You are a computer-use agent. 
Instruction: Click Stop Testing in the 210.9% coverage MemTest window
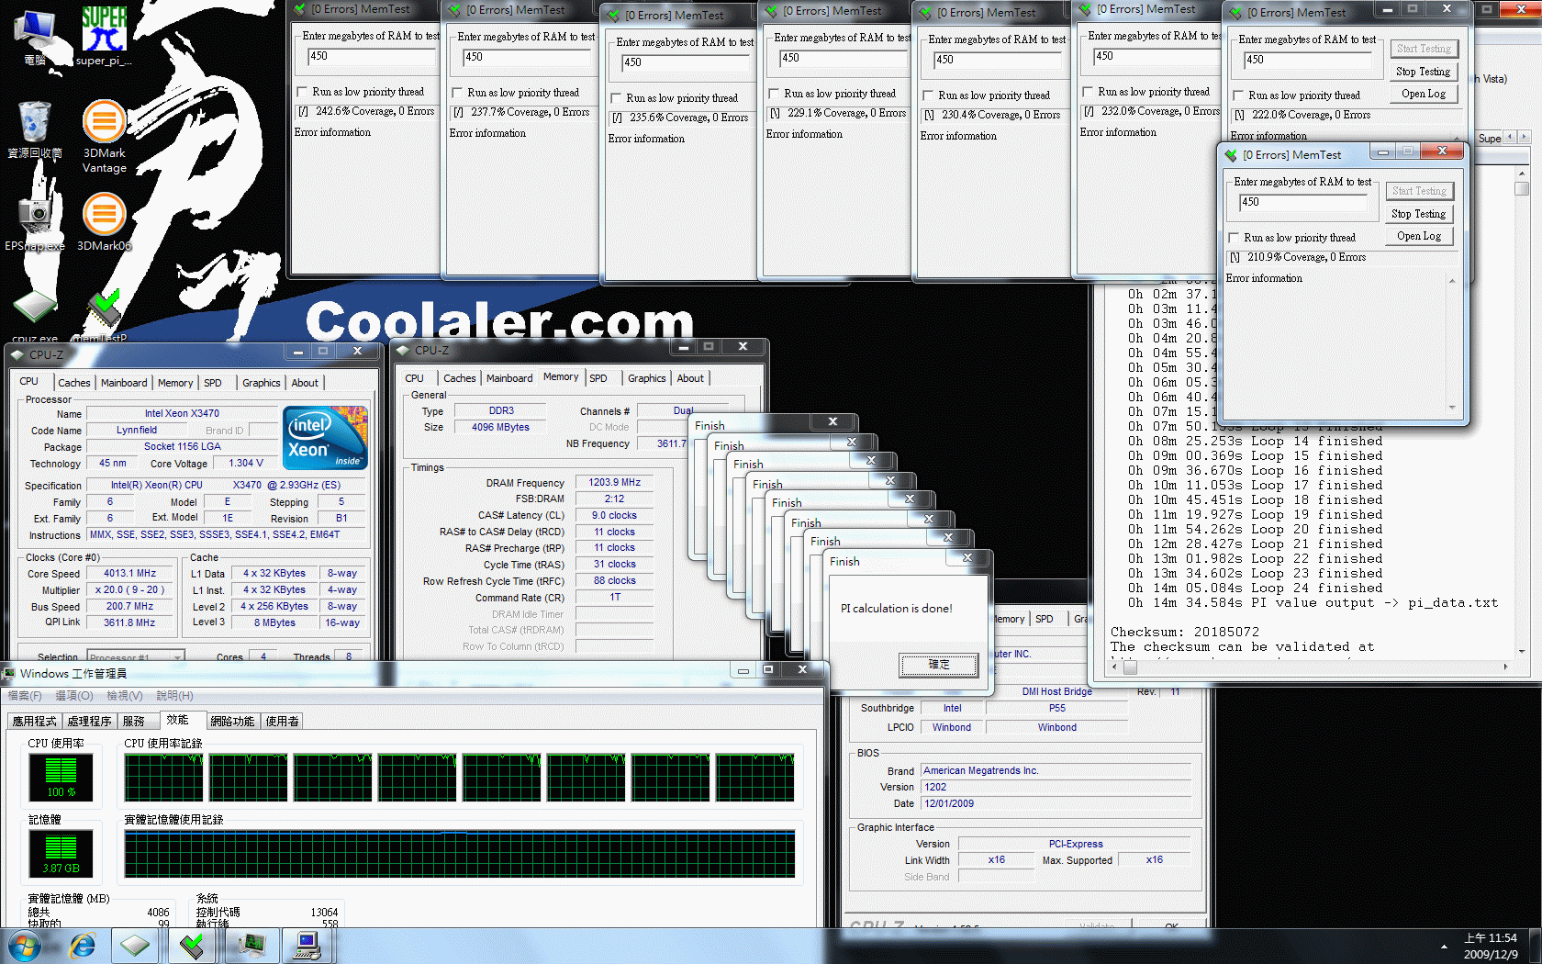tap(1419, 214)
